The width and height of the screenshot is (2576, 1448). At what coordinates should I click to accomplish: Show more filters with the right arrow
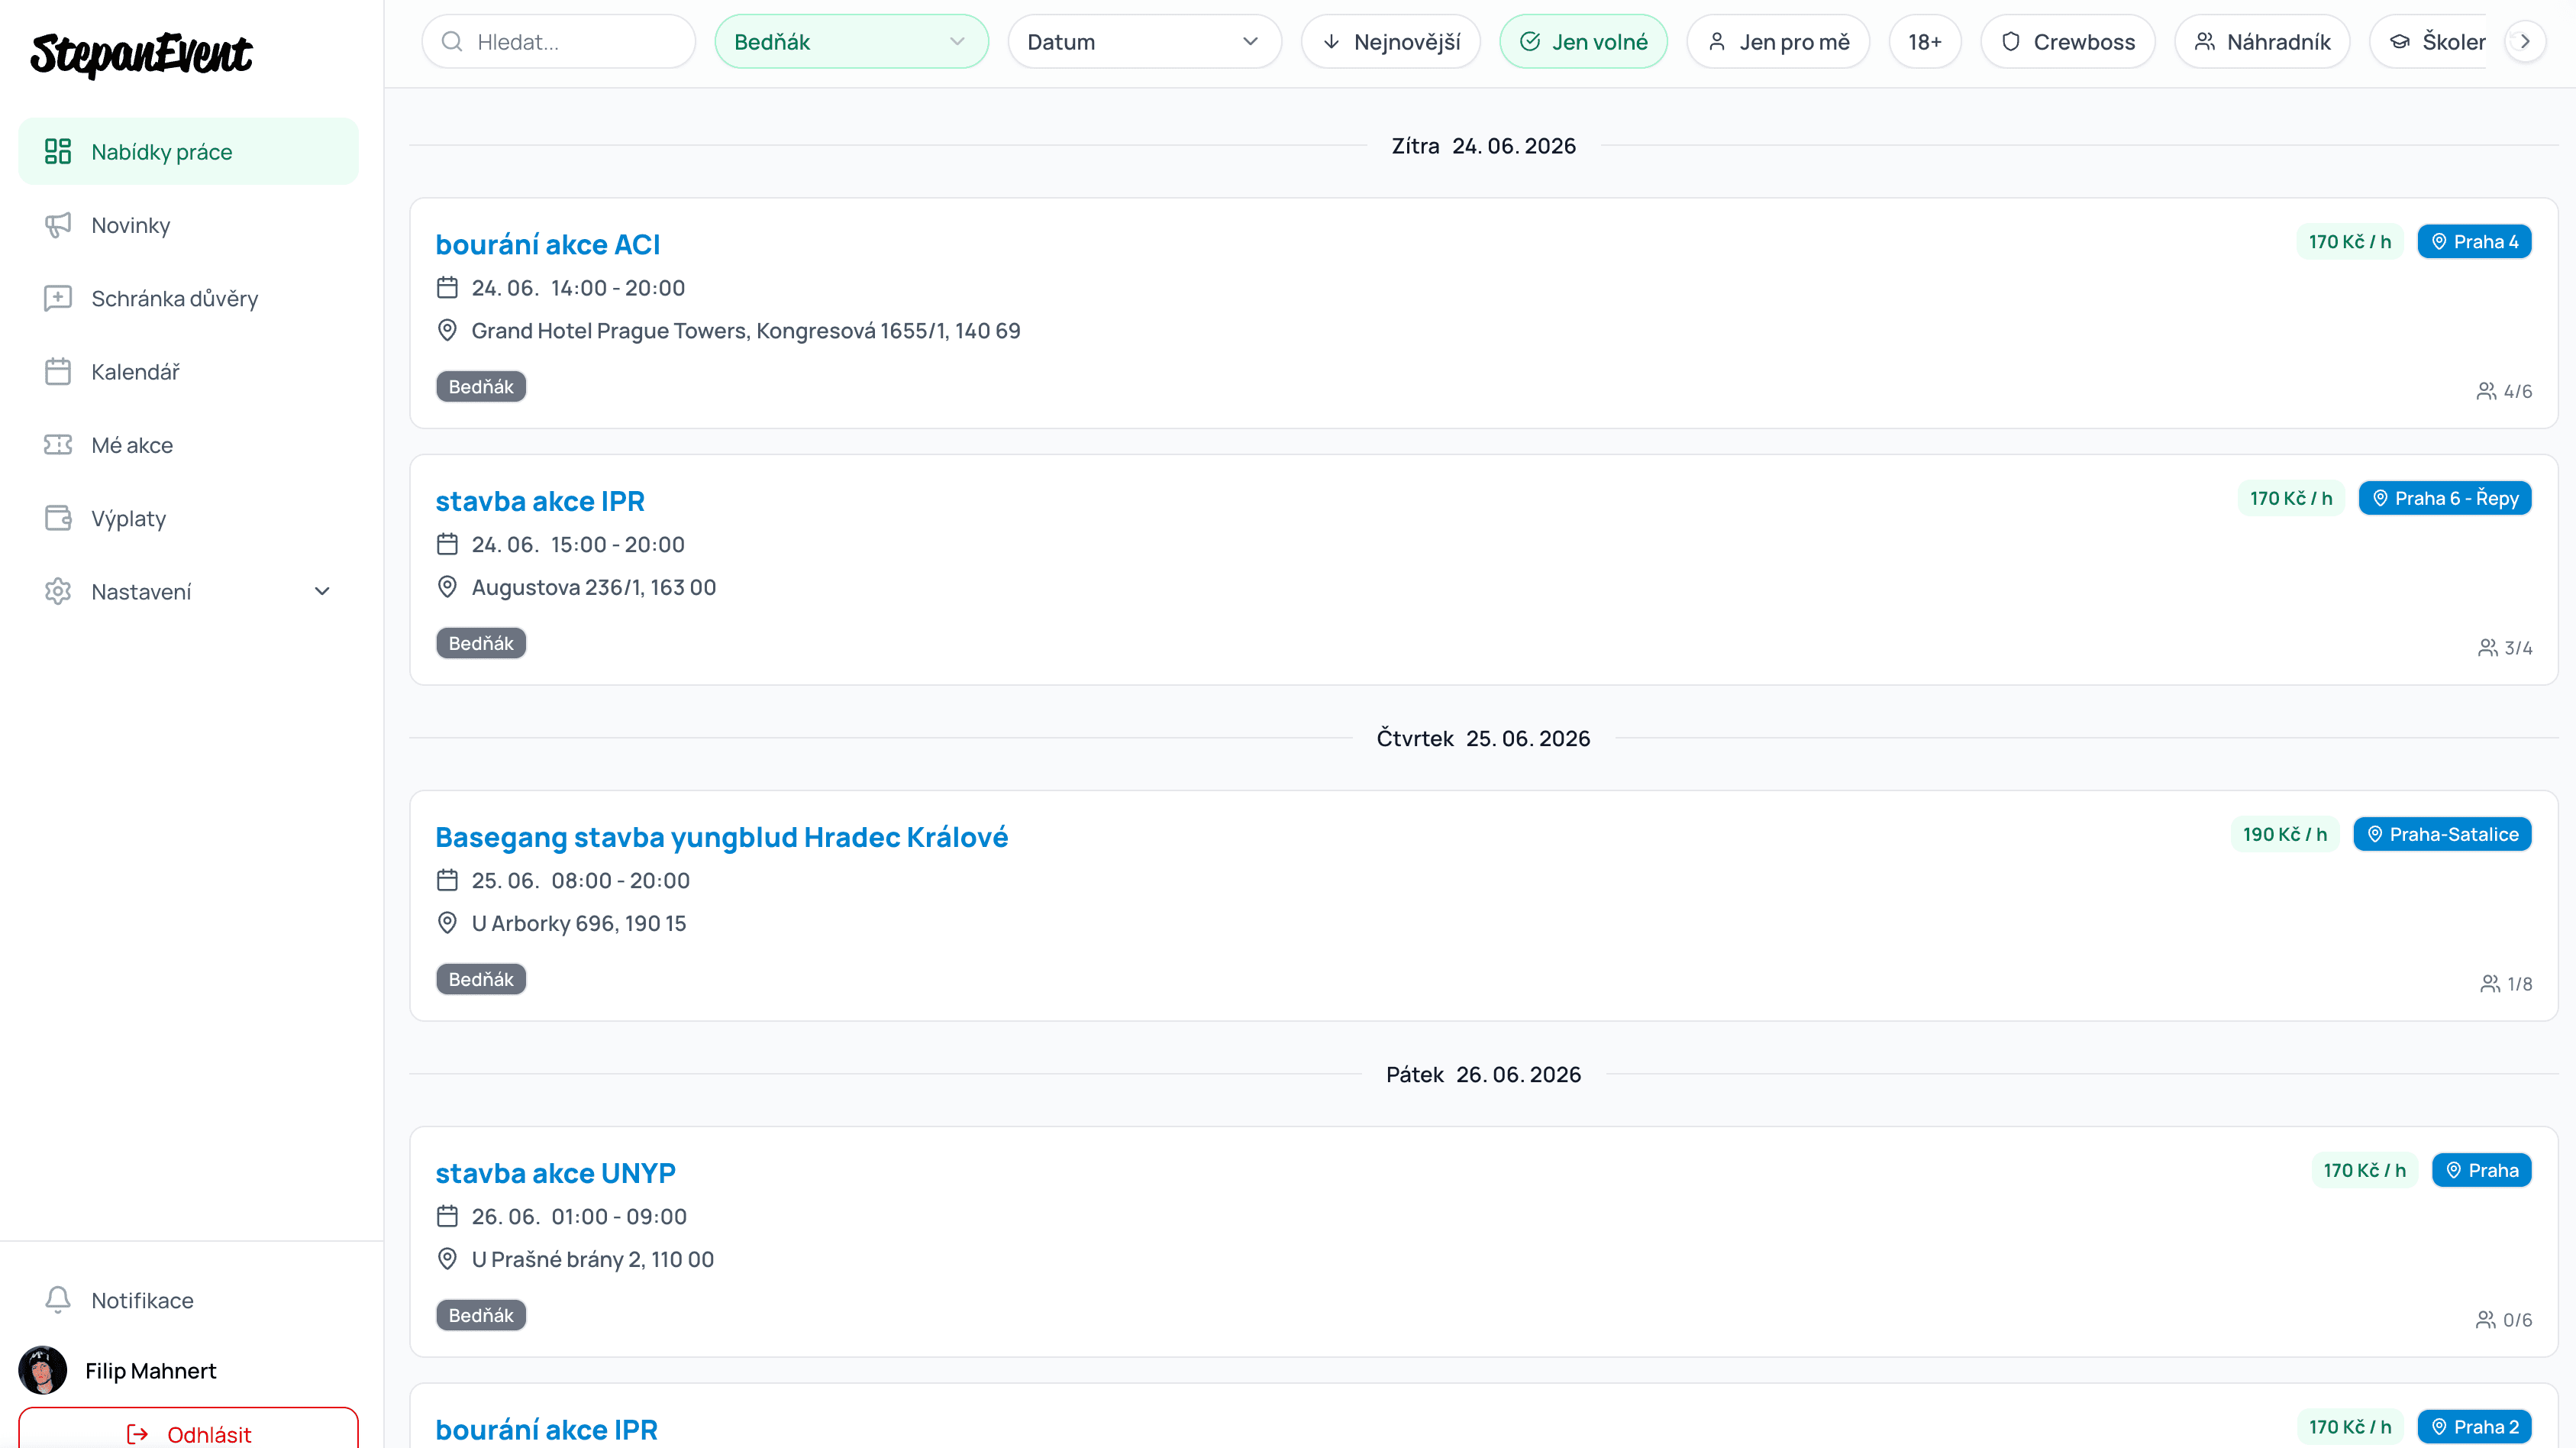(x=2525, y=42)
